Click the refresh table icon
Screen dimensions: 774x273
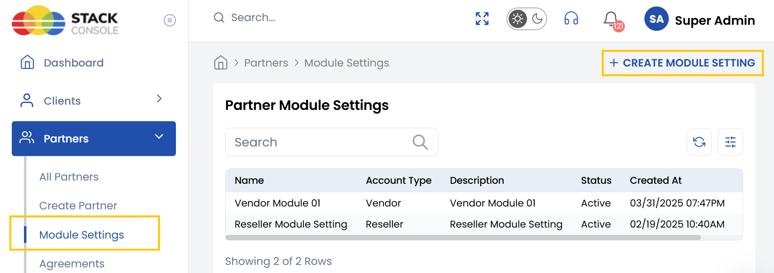[699, 142]
